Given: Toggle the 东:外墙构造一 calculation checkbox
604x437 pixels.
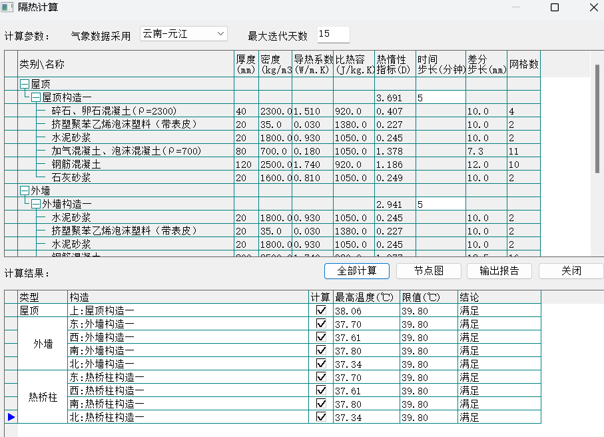Looking at the screenshot, I should tap(322, 324).
